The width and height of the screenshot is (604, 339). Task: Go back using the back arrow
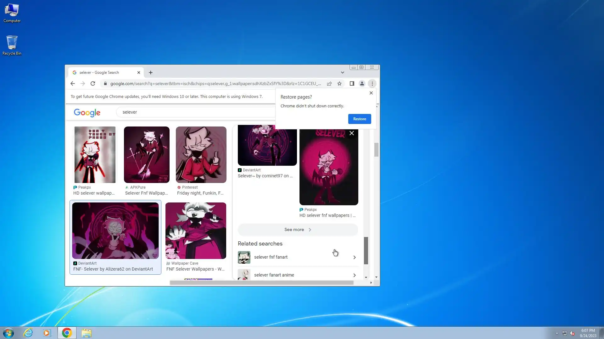73,83
